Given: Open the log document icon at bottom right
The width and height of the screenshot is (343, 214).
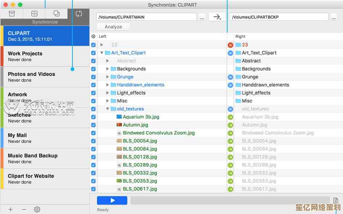Looking at the screenshot, I should tap(335, 201).
